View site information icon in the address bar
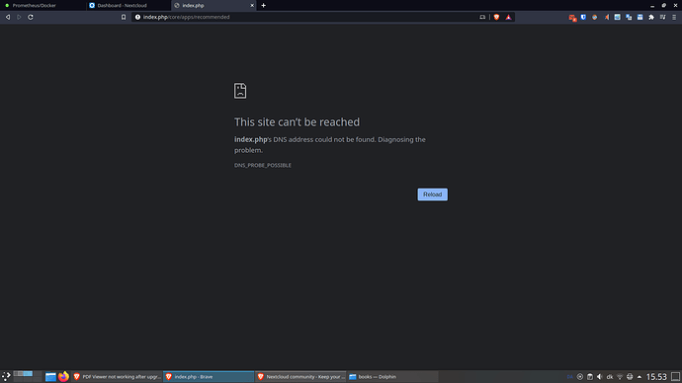682x383 pixels. tap(137, 17)
